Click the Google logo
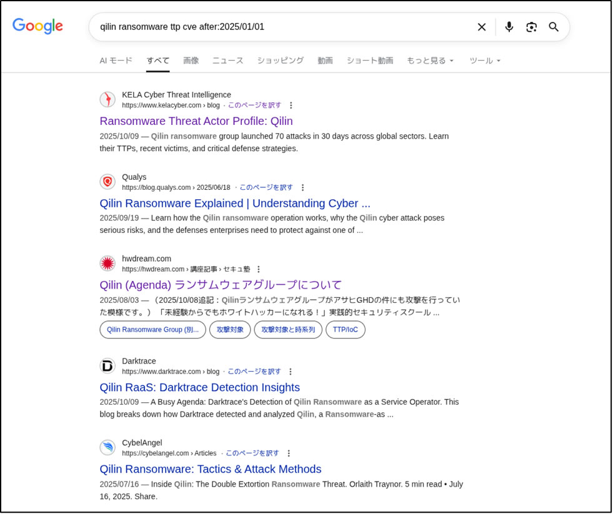This screenshot has width=613, height=514. [x=37, y=26]
